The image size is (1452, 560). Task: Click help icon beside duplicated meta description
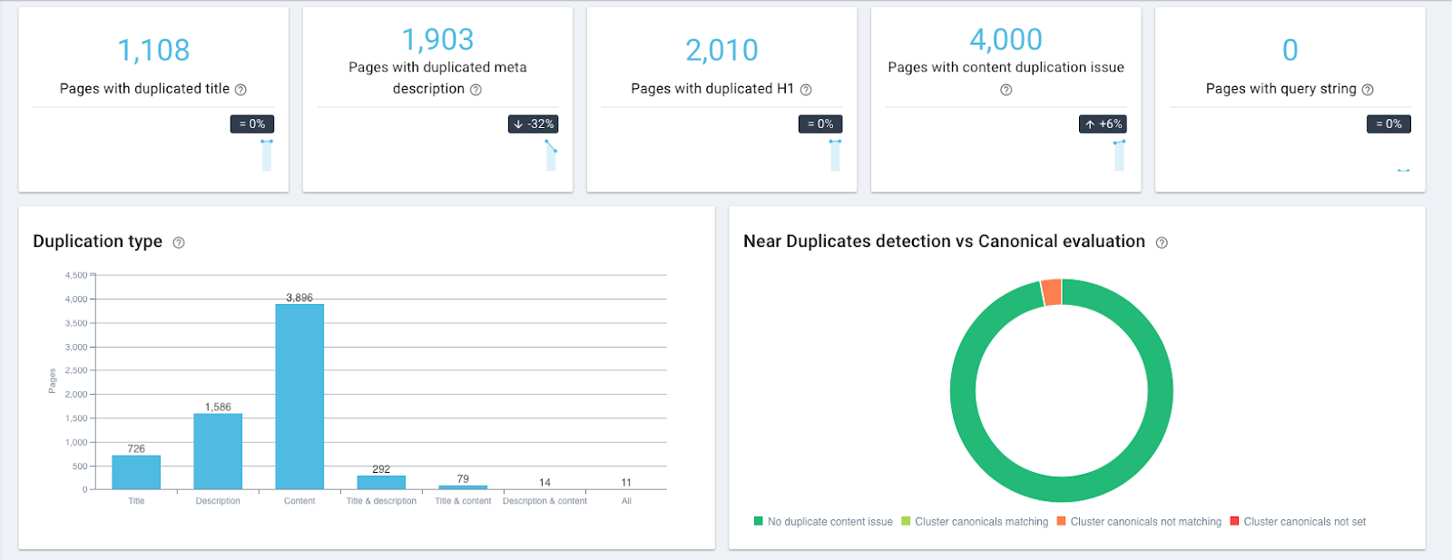[476, 90]
